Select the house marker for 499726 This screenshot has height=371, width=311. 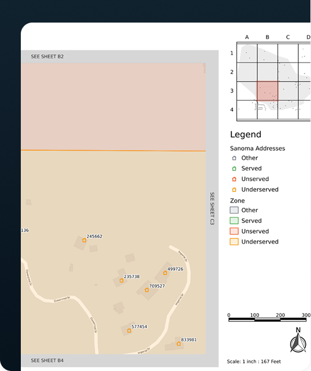[165, 273]
